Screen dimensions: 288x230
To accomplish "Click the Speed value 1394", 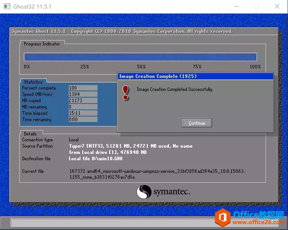I will tap(83, 94).
